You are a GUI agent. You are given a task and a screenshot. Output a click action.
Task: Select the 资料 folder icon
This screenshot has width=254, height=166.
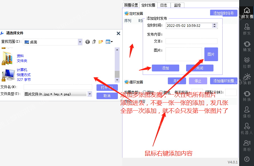pyautogui.click(x=7, y=58)
